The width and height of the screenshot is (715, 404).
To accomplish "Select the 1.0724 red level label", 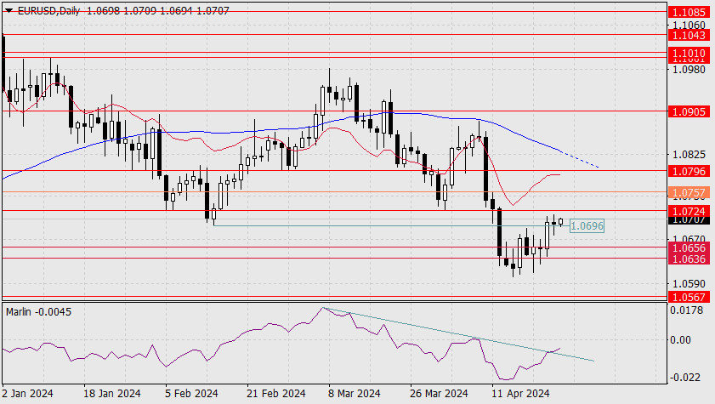I will [689, 212].
